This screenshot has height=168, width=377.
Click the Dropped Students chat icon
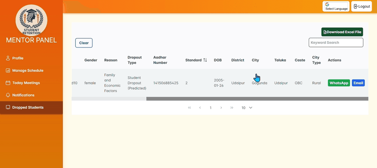8,107
